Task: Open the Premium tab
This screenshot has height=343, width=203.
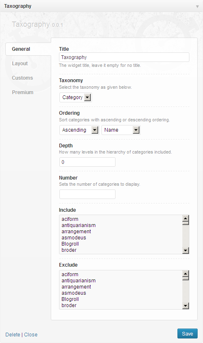Action: pyautogui.click(x=23, y=92)
